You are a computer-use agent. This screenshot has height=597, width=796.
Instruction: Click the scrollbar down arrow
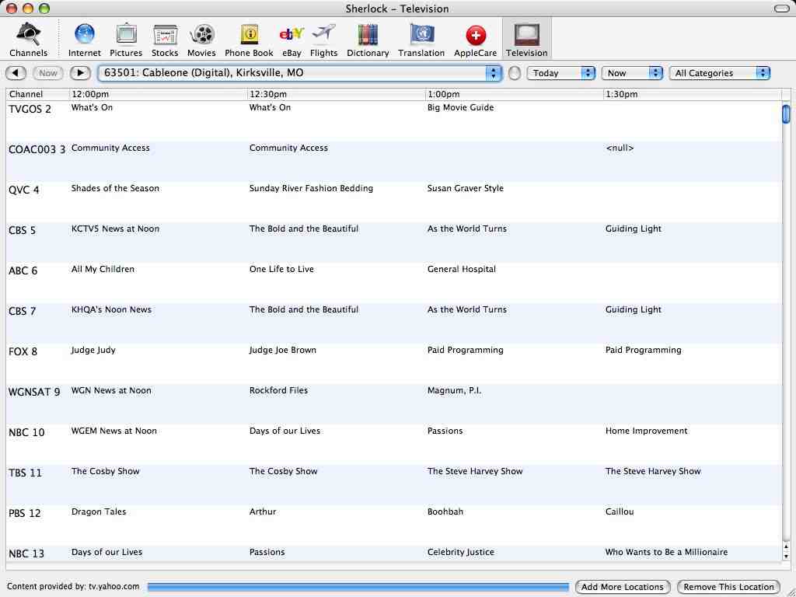[786, 556]
